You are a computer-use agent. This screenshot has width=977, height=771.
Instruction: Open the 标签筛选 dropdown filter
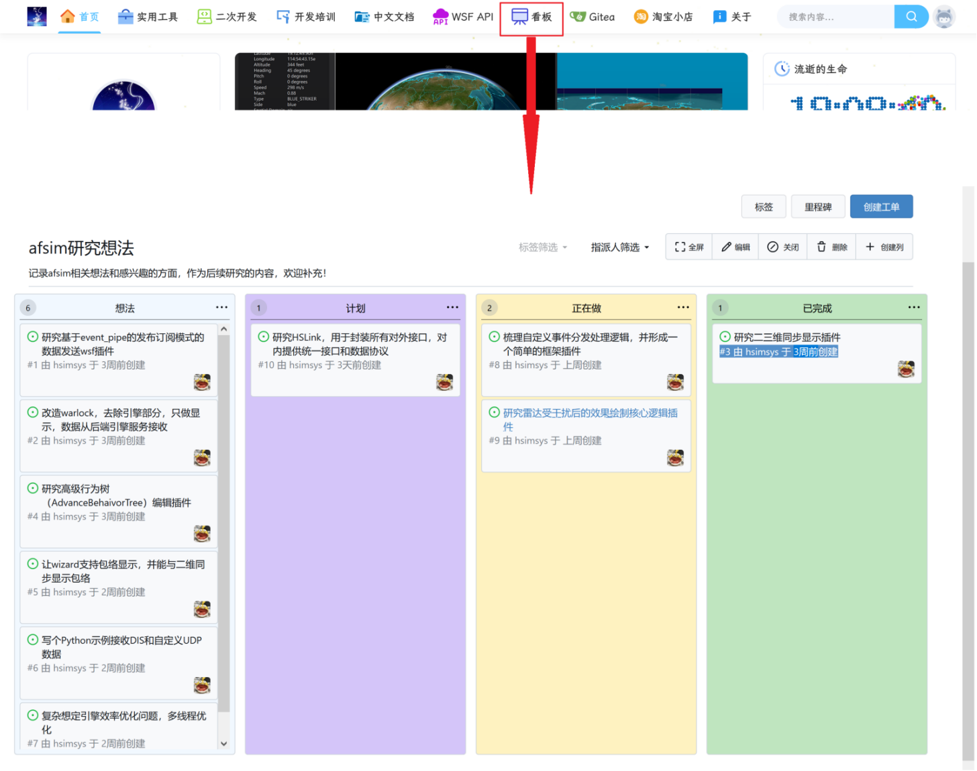[543, 247]
